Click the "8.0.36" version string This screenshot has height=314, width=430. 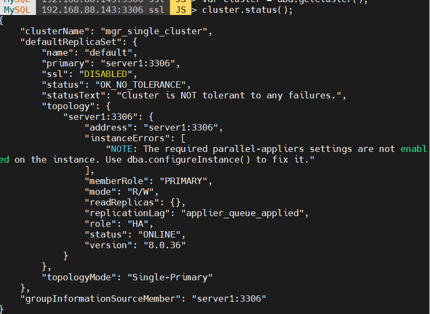165,246
